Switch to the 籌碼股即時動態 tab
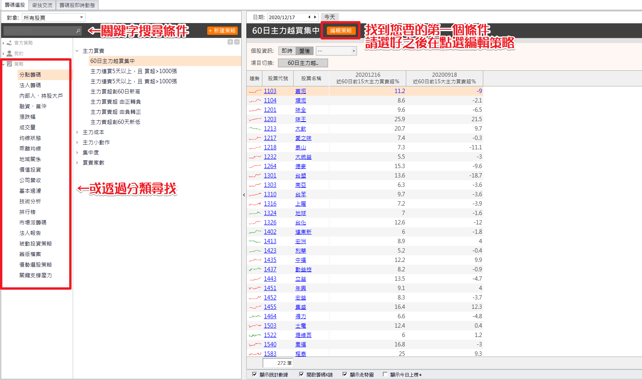Viewport: 642px width, 380px height. pyautogui.click(x=77, y=5)
